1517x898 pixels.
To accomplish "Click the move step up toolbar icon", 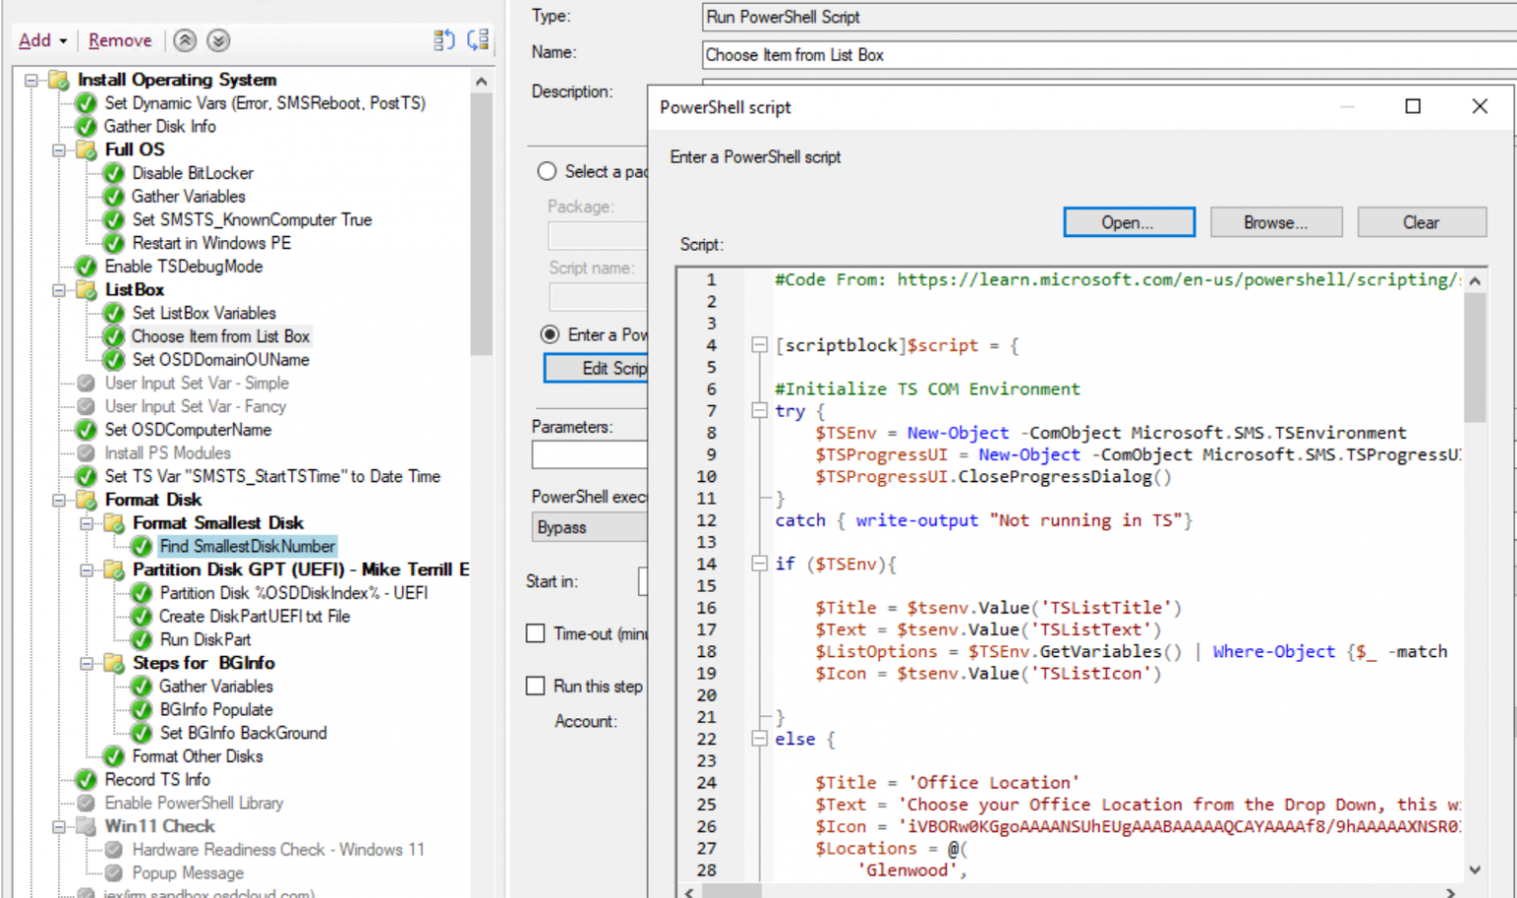I will click(185, 41).
